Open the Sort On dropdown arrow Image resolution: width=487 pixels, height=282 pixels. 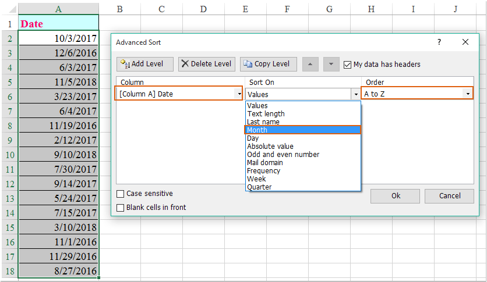tap(355, 94)
